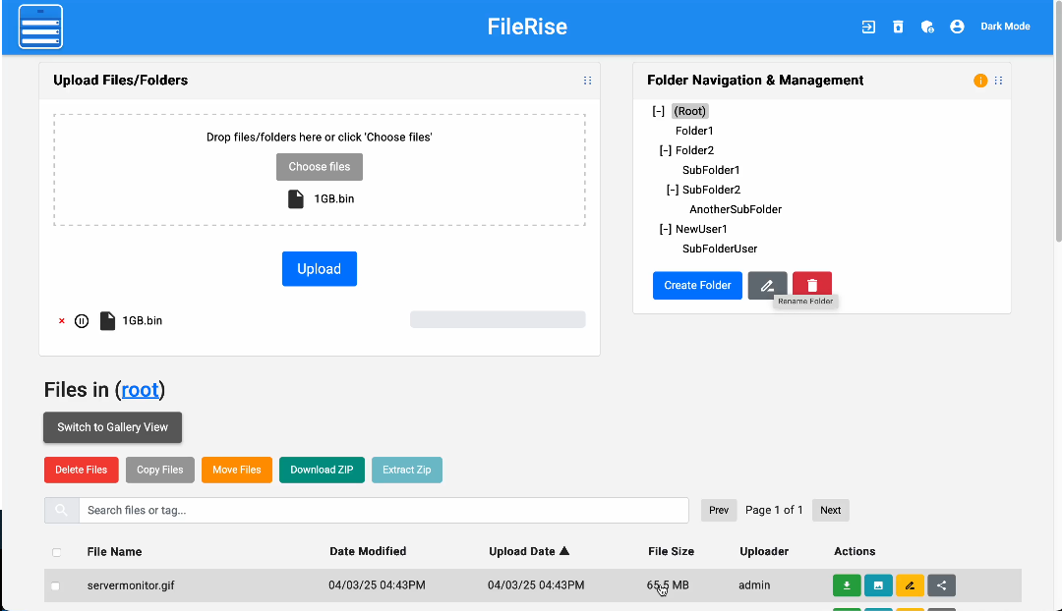Click the logout icon in header

[x=868, y=27]
